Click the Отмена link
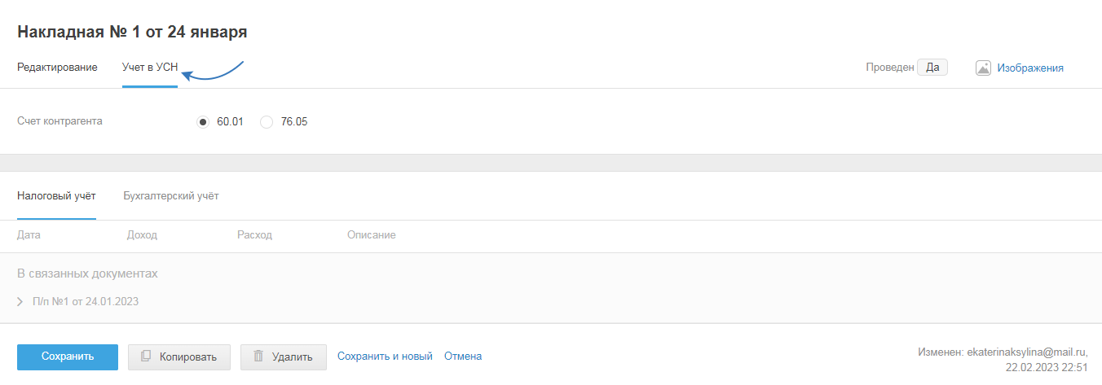 coord(463,357)
